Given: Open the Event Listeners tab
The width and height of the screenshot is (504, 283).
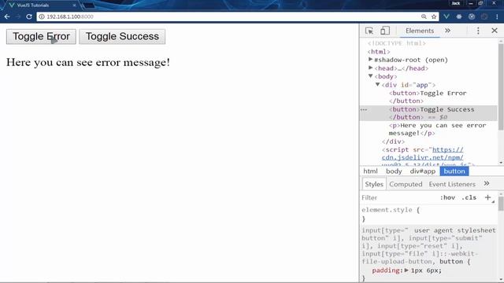Looking at the screenshot, I should coord(452,184).
